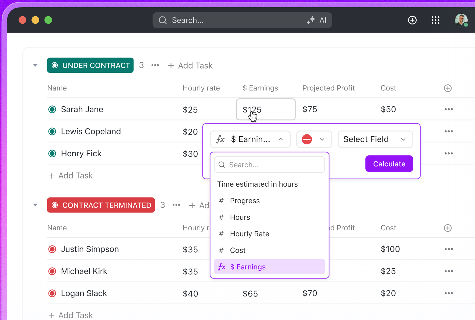The image size is (475, 320).
Task: Open the minus operator dropdown
Action: coord(314,139)
